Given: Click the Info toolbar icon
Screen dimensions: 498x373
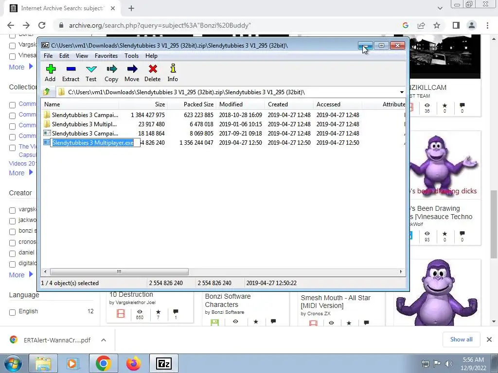Looking at the screenshot, I should click(173, 73).
